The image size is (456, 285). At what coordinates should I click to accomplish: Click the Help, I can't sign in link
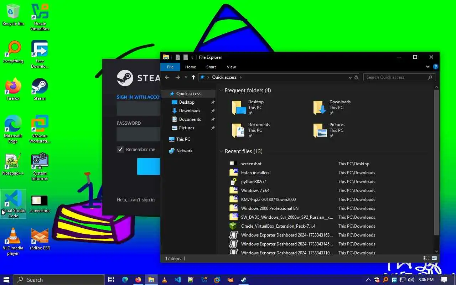coord(136,200)
